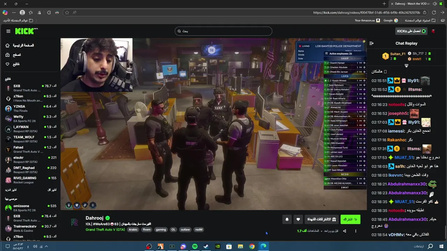This screenshot has height=251, width=447.
Task: Click the notification bell for Dahrooj
Action: [287, 219]
